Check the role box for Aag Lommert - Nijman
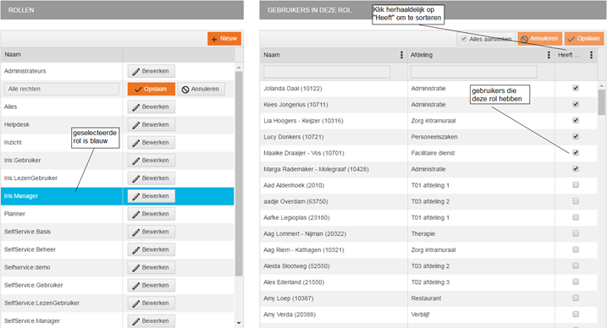The width and height of the screenshot is (607, 328). pyautogui.click(x=576, y=233)
